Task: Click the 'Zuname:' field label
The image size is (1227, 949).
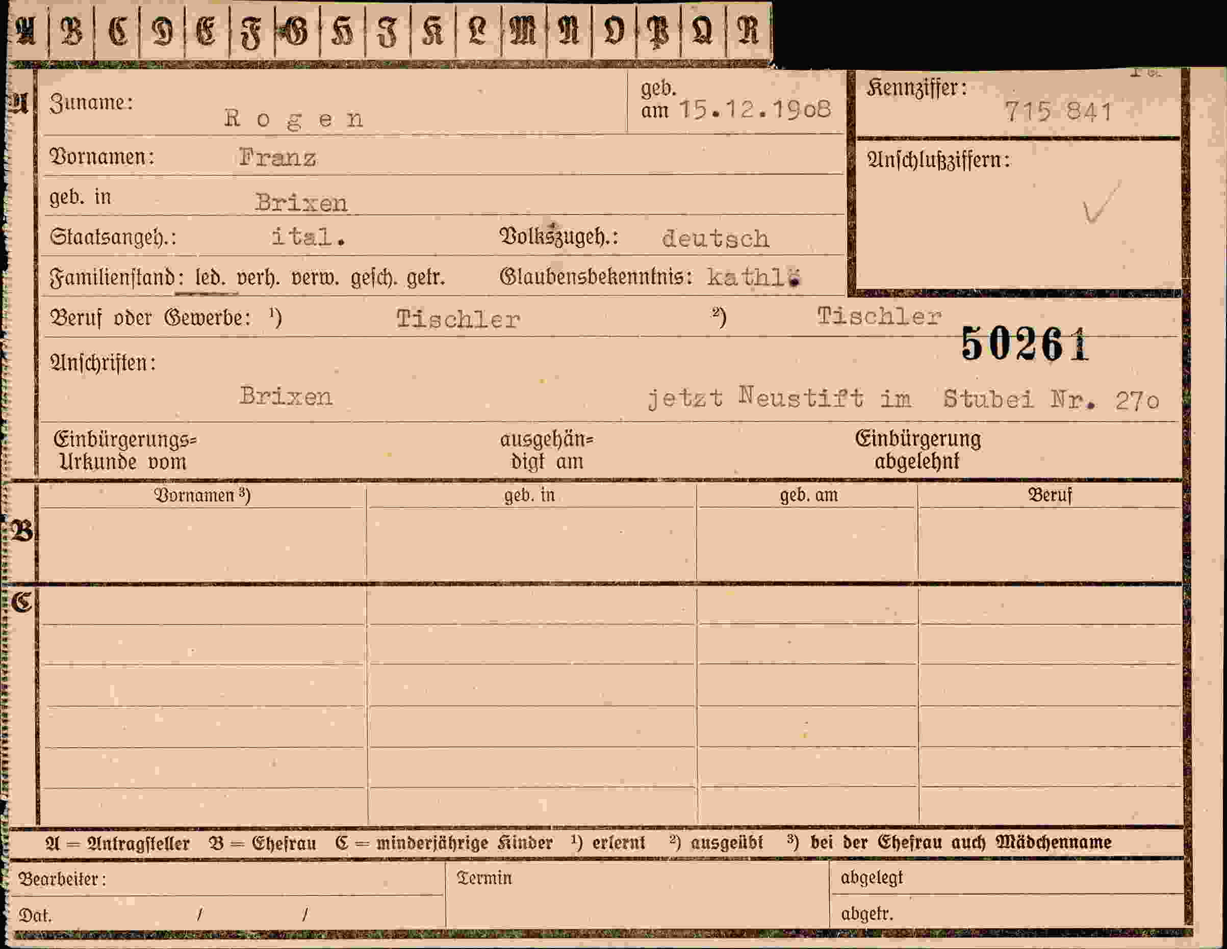Action: [91, 103]
